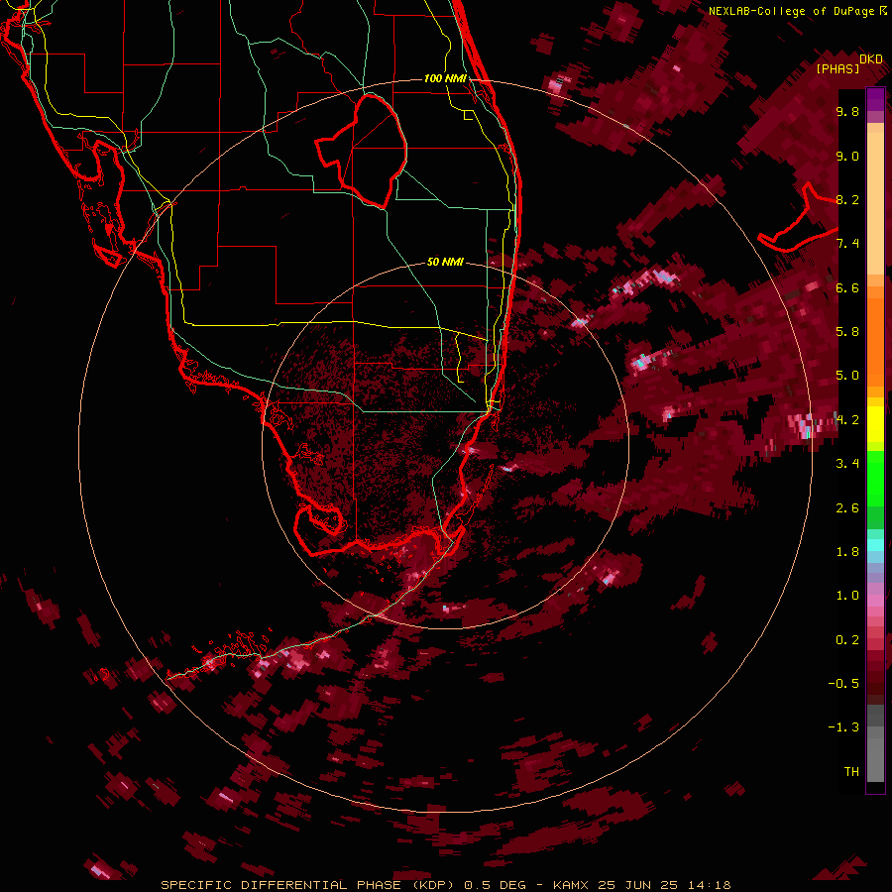Click the 3.4 scale value
The height and width of the screenshot is (892, 892).
coord(847,464)
